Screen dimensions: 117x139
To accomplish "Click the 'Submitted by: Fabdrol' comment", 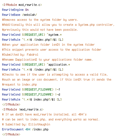I will click(x=20, y=55).
